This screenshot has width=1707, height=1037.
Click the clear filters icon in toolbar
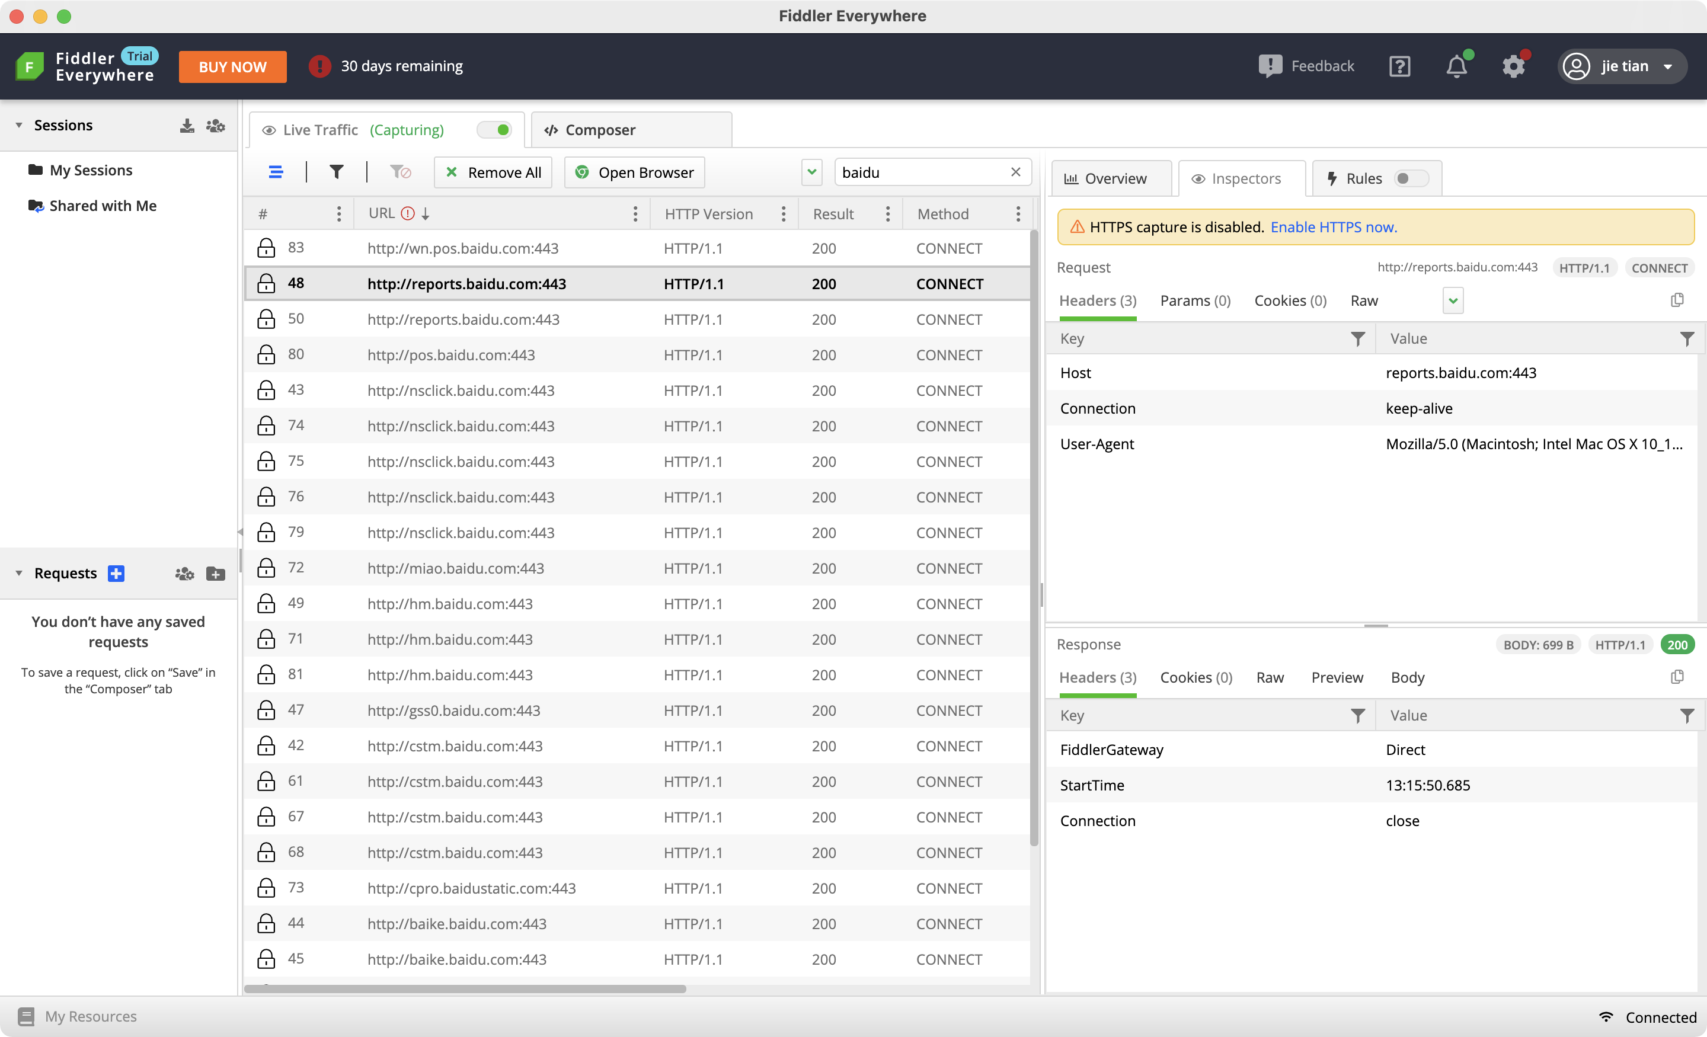click(x=399, y=172)
